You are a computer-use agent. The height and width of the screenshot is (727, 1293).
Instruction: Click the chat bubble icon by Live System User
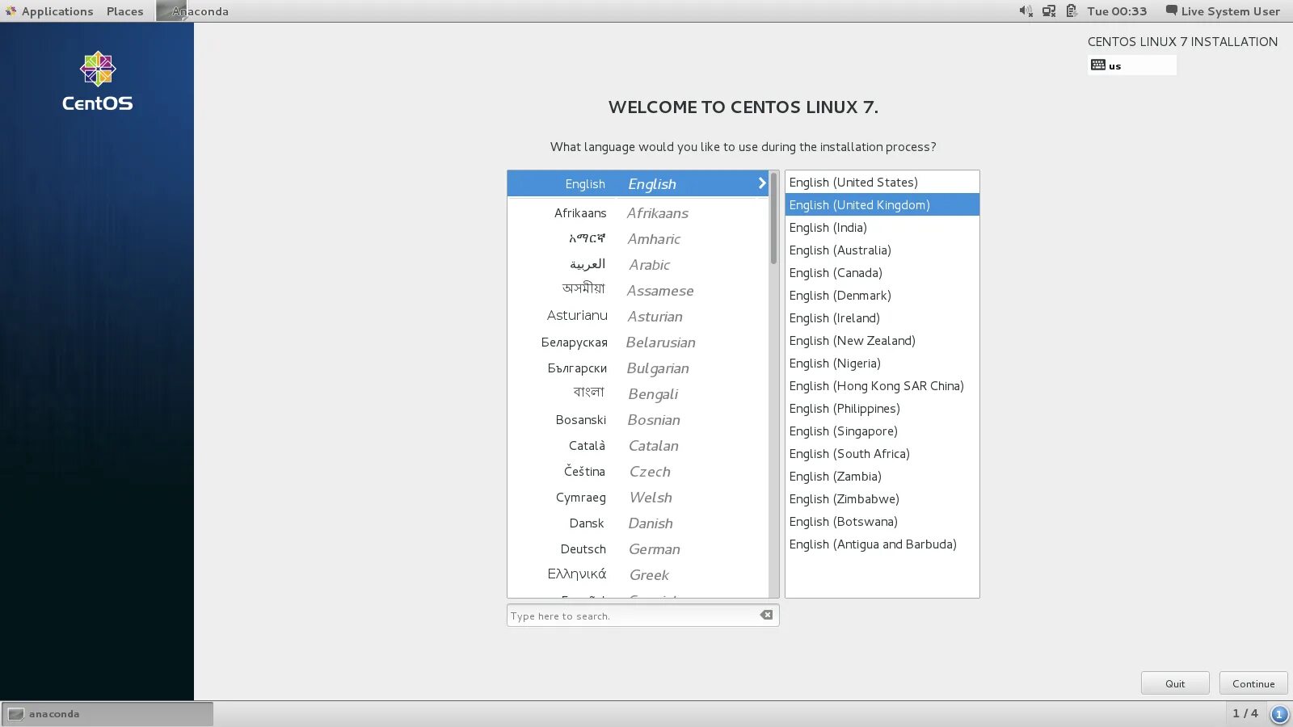1171,11
